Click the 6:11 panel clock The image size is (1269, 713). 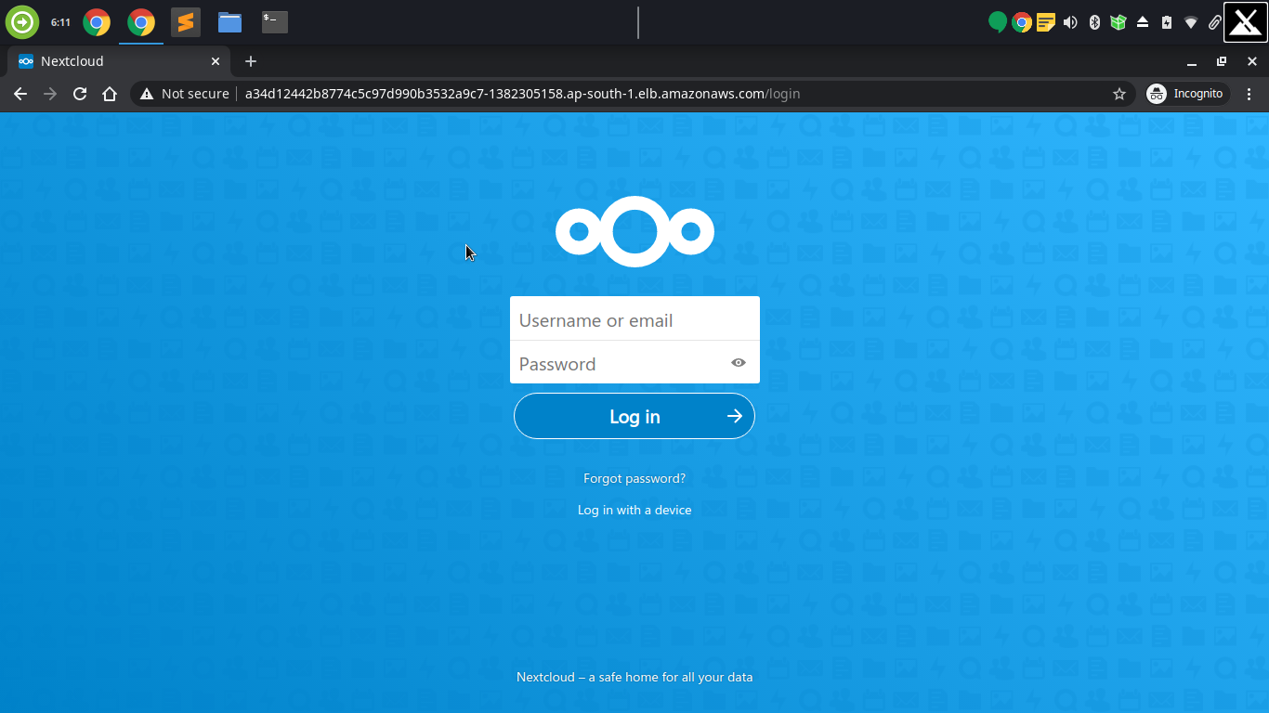(60, 22)
